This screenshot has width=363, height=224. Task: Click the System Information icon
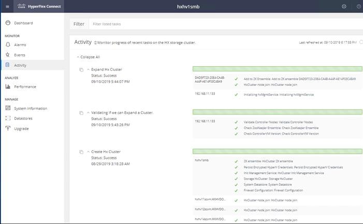[8, 108]
